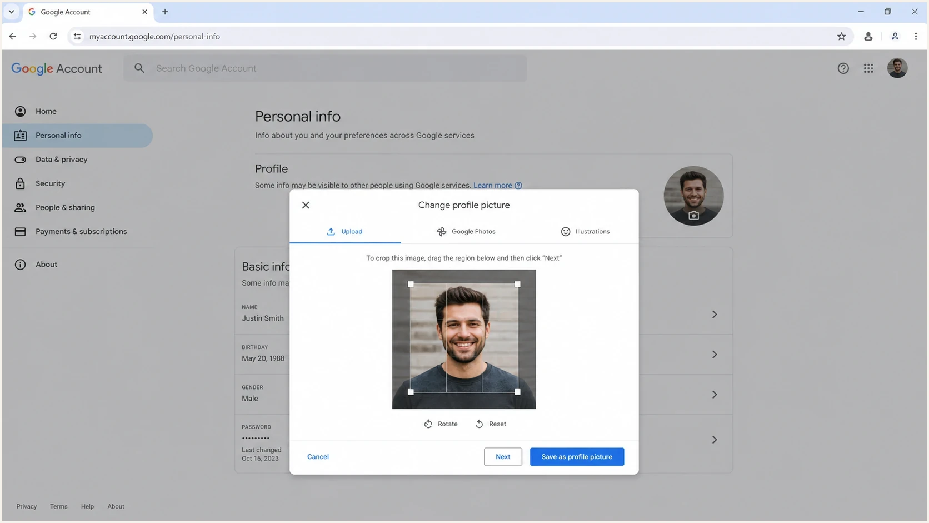Viewport: 929px width, 523px height.
Task: Open the Chrome profile icon
Action: [868, 37]
